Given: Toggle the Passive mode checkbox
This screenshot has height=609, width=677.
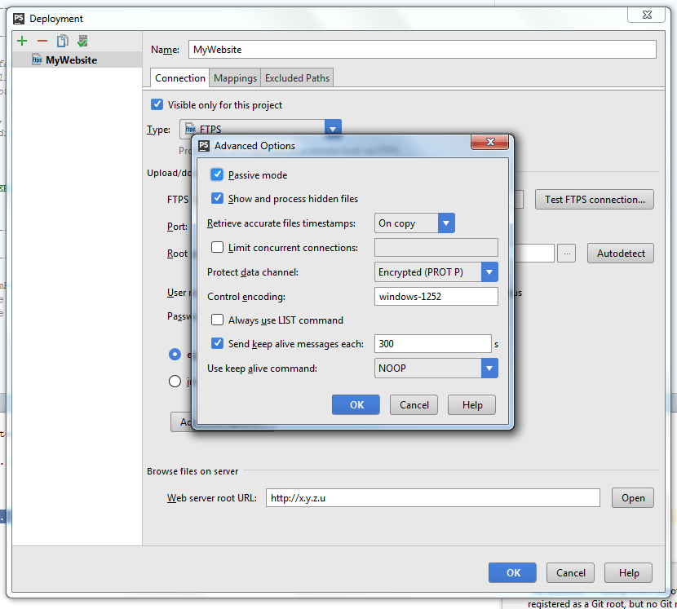Looking at the screenshot, I should coord(217,174).
